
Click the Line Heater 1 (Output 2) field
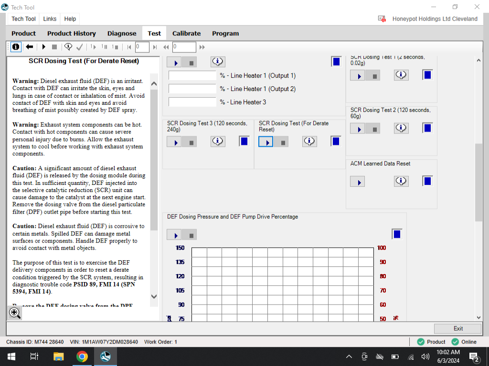[192, 89]
